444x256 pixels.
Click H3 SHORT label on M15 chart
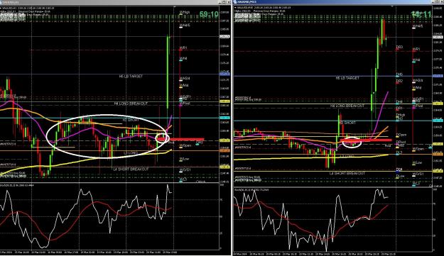[347, 123]
